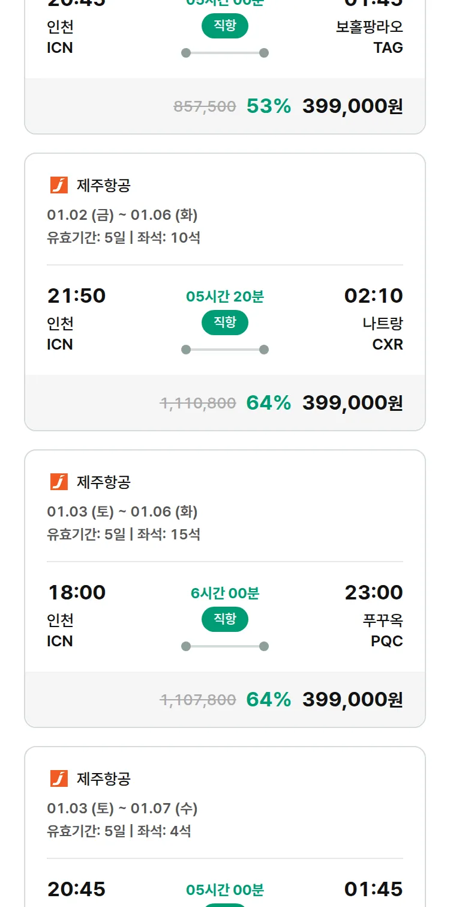Open 푸꾸옥 PQC destination flight card
Screen dimensions: 450x907
[383, 630]
